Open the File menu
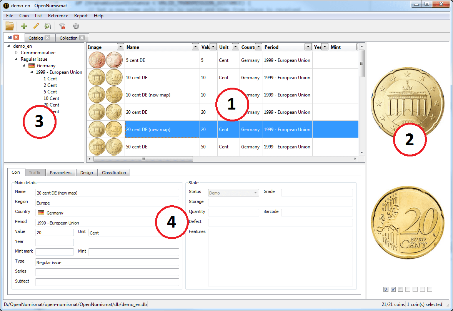The height and width of the screenshot is (311, 453). coord(10,16)
